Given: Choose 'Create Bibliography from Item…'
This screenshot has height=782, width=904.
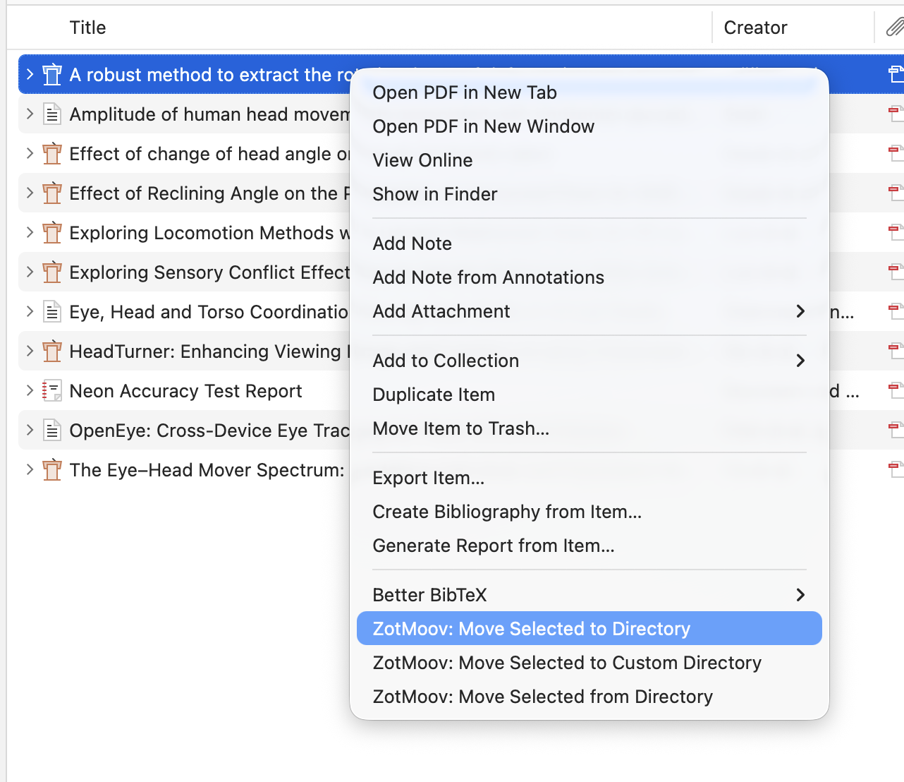Looking at the screenshot, I should coord(590,512).
